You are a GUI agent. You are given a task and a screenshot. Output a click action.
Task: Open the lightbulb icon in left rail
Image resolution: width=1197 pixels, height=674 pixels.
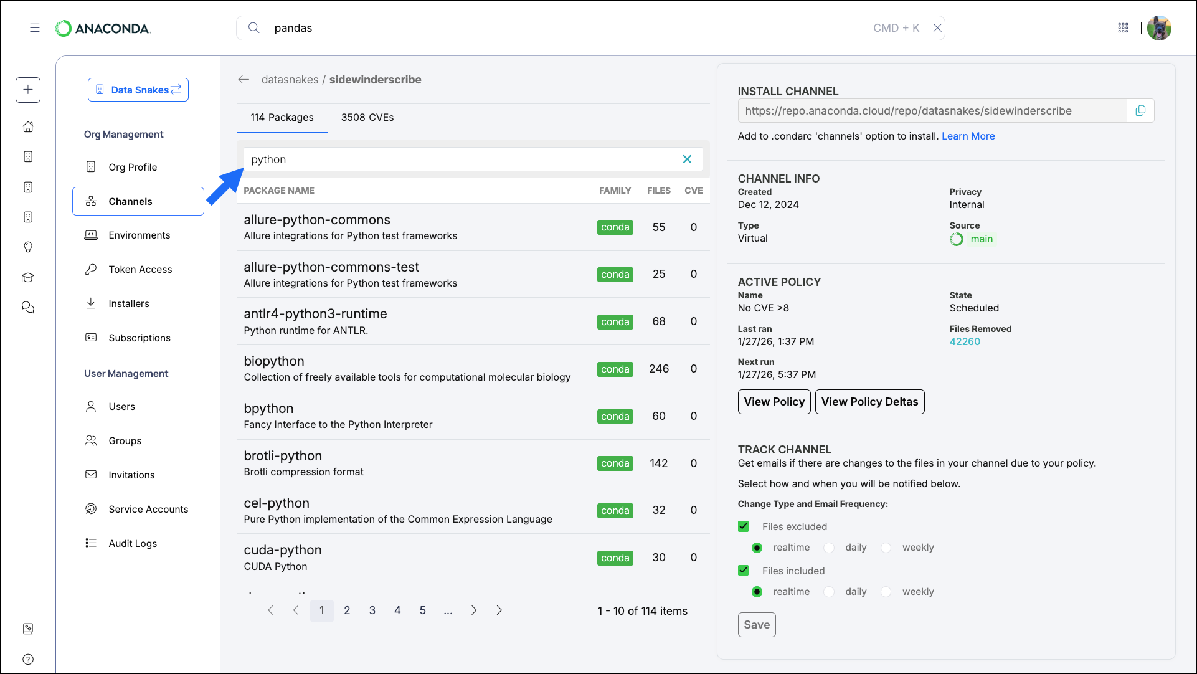[28, 247]
